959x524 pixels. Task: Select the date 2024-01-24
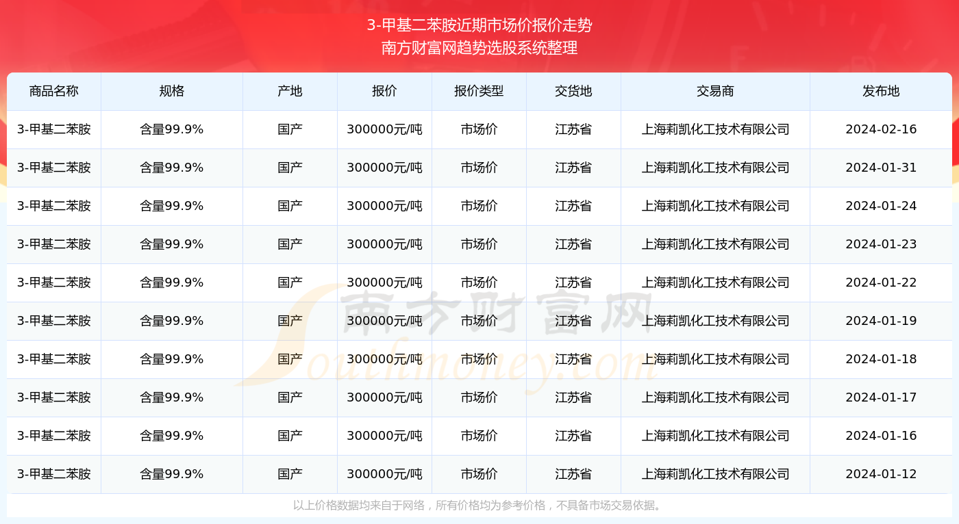pyautogui.click(x=881, y=206)
